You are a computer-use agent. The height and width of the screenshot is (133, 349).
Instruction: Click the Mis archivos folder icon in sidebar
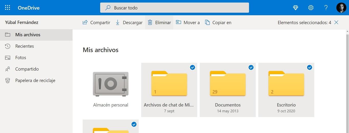coord(8,34)
